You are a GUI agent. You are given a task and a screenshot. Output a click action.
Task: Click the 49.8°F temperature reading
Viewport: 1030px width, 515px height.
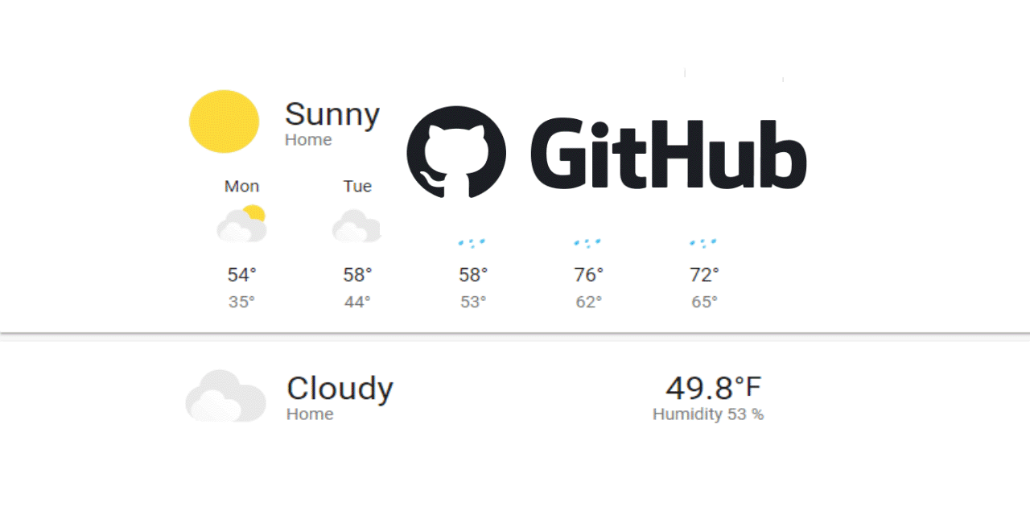[x=712, y=388]
